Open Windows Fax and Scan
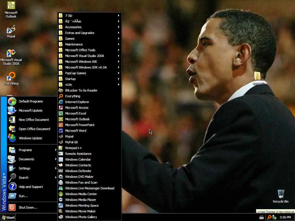Viewport: 295px width, 221px height. click(89, 182)
